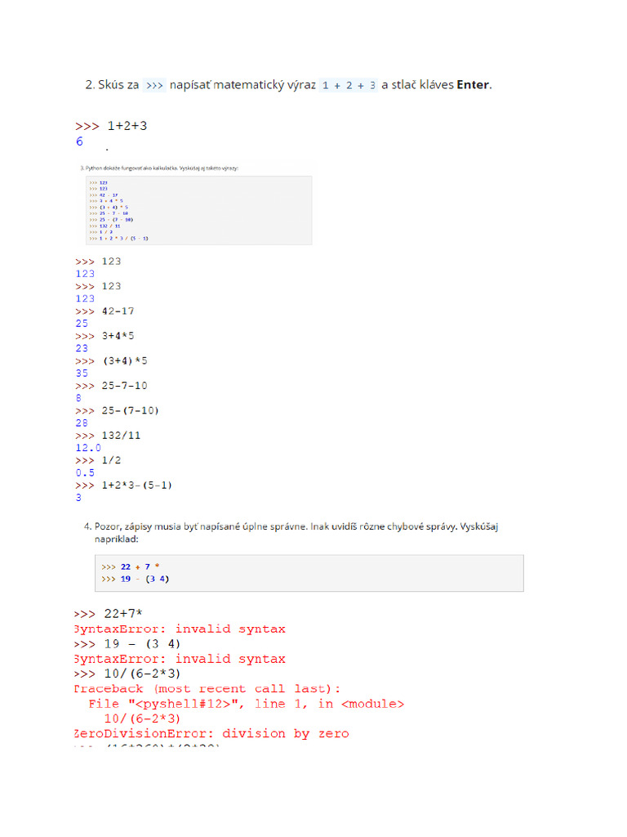Viewport: 627px width, 837px height.
Task: Click the inline code "1 + 2 + 3" in step 2
Action: 349,85
